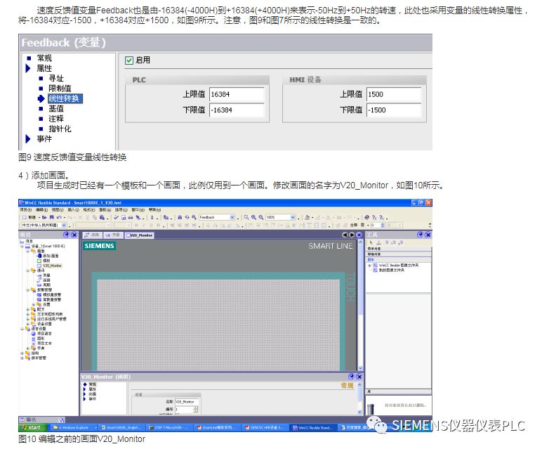Select 指针化 property item

[60, 129]
